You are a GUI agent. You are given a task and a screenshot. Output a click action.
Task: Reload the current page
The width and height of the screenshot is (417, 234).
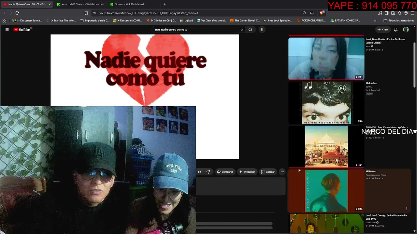coord(17,13)
